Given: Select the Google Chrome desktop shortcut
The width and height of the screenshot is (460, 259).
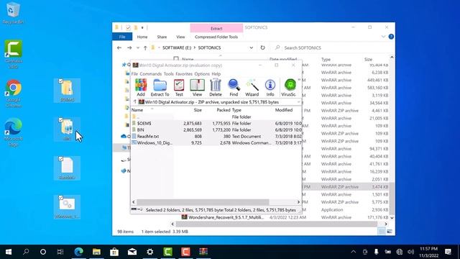Looking at the screenshot, I should tap(13, 94).
